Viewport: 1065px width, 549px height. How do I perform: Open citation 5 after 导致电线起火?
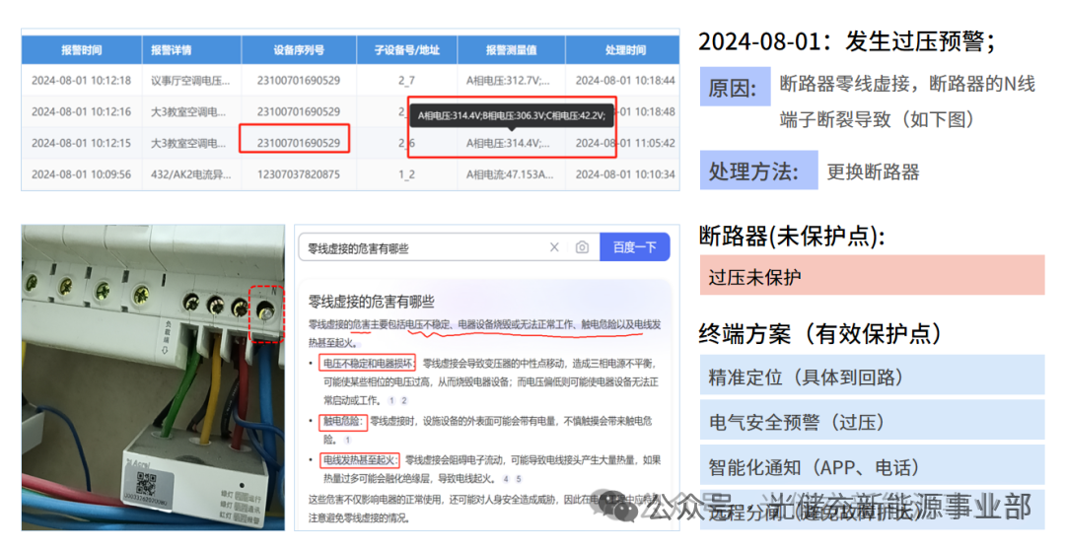519,478
